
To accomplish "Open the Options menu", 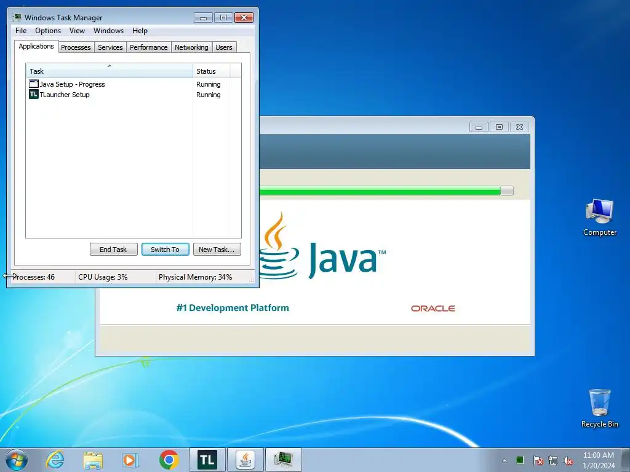I will tap(48, 31).
